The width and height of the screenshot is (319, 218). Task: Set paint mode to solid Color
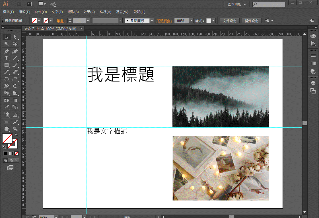tap(5, 153)
